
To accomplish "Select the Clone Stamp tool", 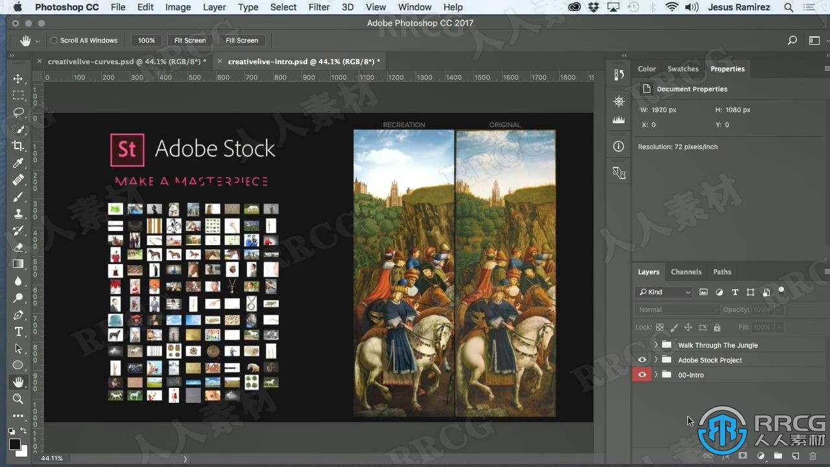I will pos(18,213).
